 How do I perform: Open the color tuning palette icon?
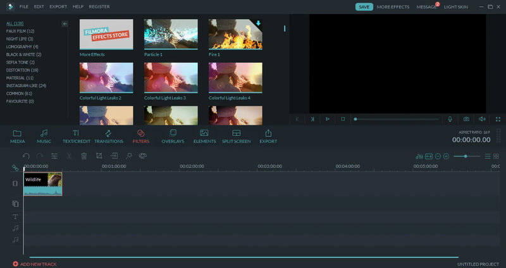click(x=143, y=155)
